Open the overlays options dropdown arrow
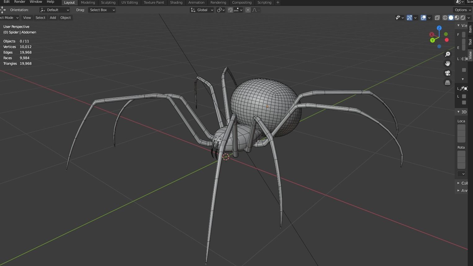 click(x=429, y=18)
